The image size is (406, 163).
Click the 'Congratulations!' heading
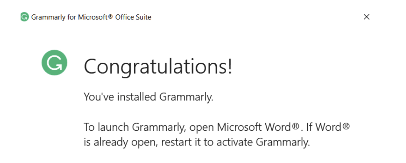click(158, 66)
